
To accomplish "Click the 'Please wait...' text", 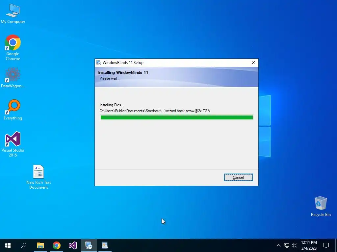I will 110,78.
